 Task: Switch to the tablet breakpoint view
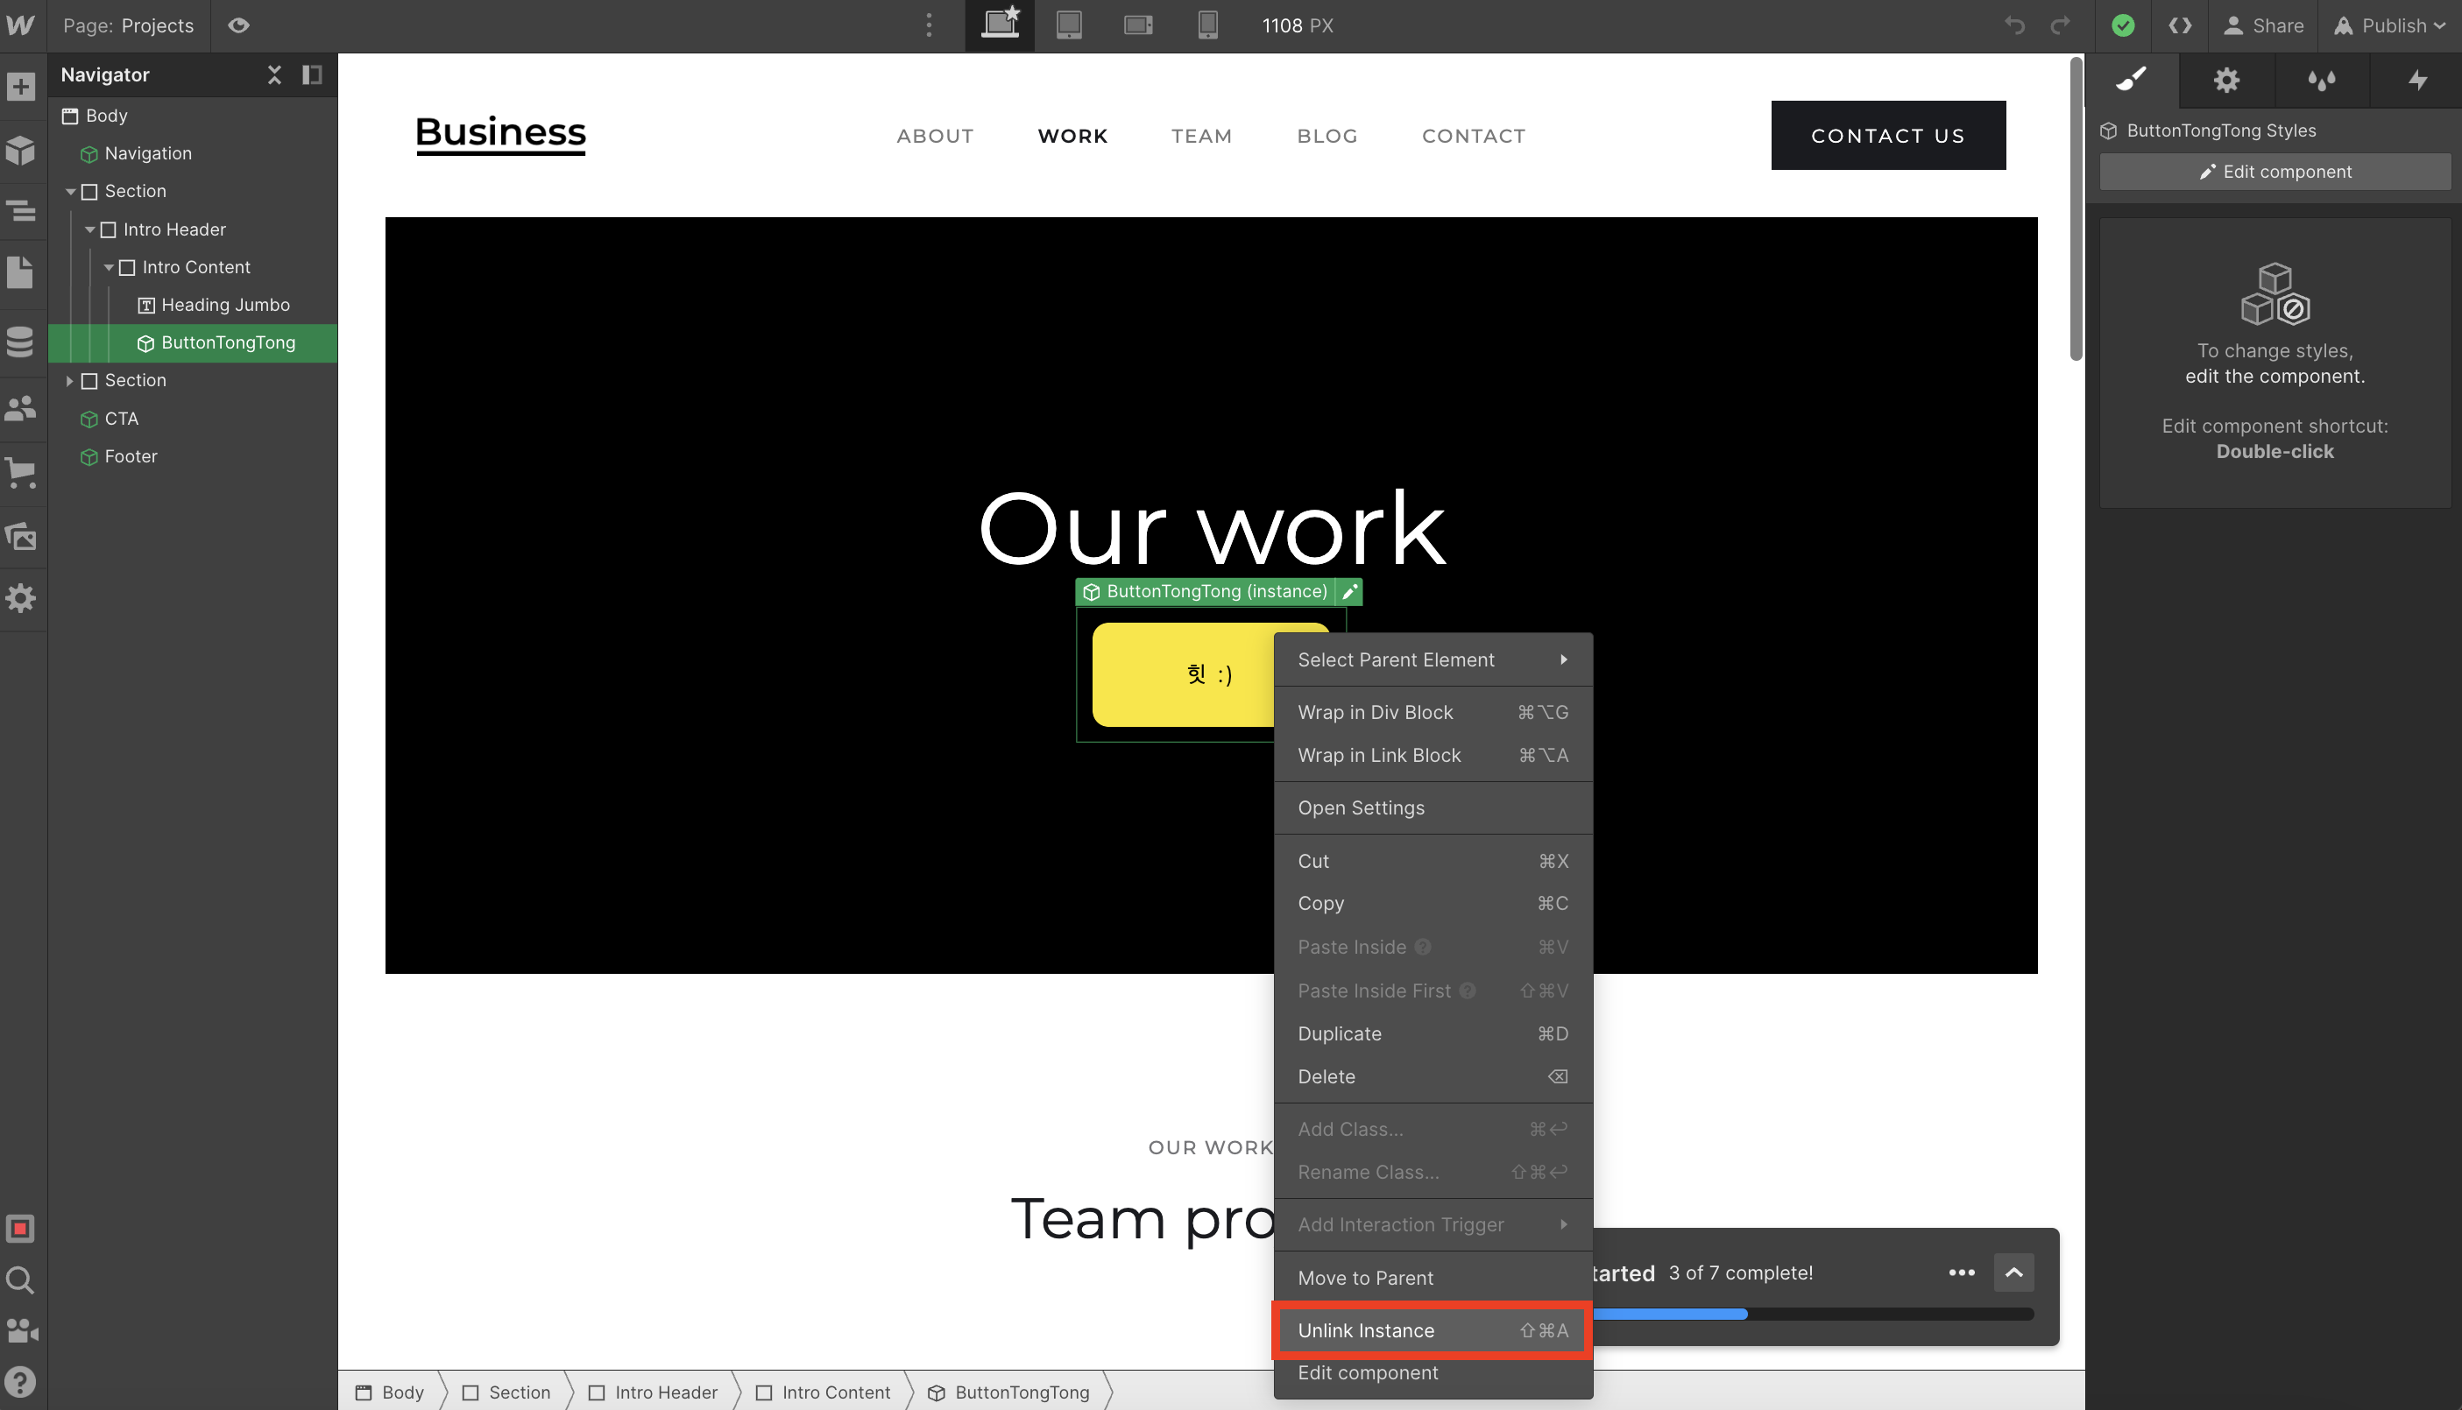[1068, 26]
